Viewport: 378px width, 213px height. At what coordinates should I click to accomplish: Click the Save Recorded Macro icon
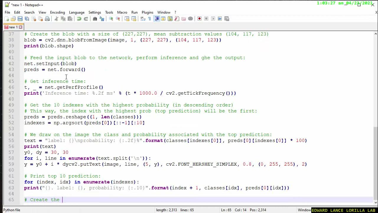(x=227, y=19)
